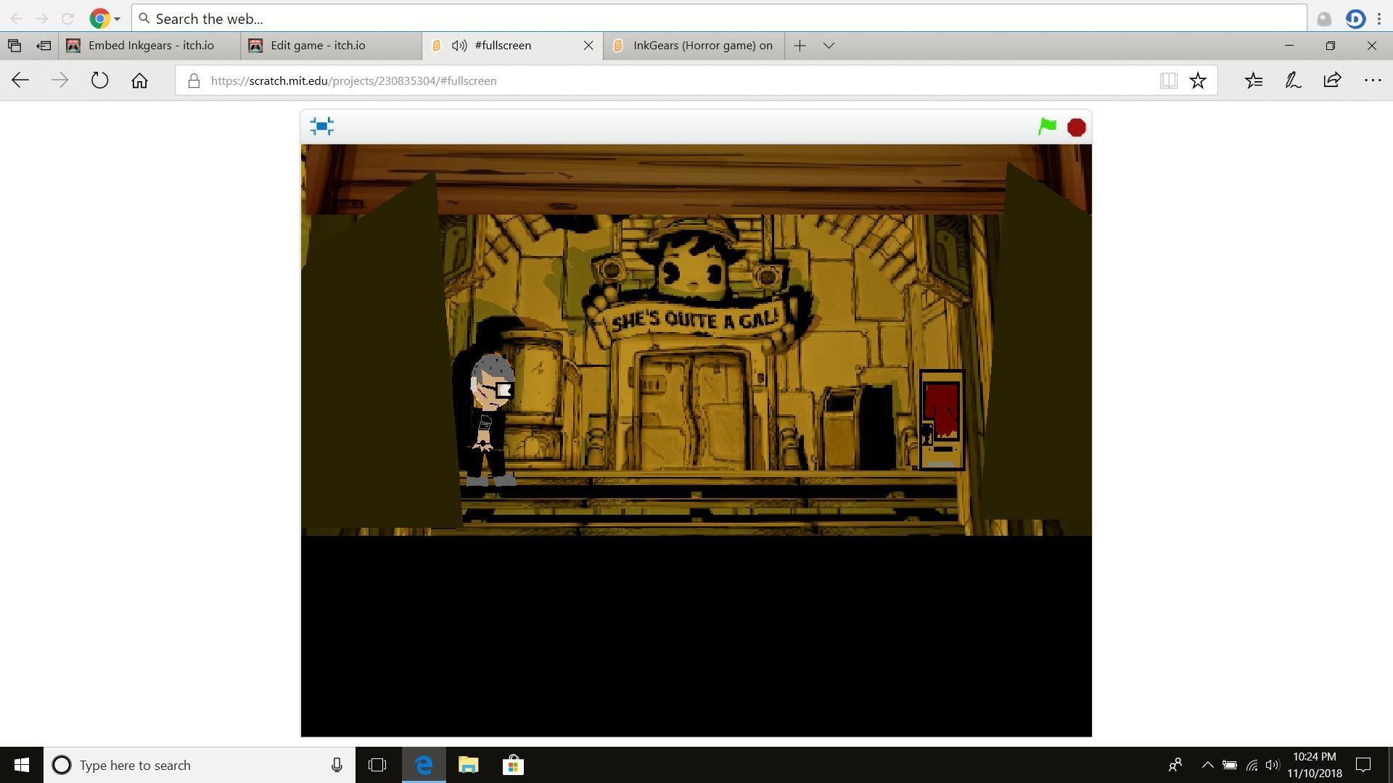Switch to Embed Inkgears - itch.io tab
The width and height of the screenshot is (1393, 783).
(x=150, y=46)
